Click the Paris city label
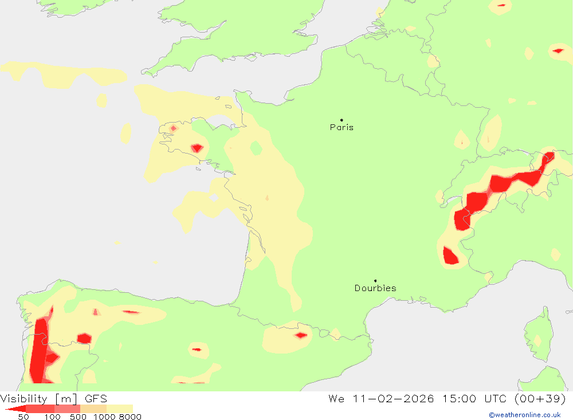Viewport: 573px width, 420px height. point(342,127)
